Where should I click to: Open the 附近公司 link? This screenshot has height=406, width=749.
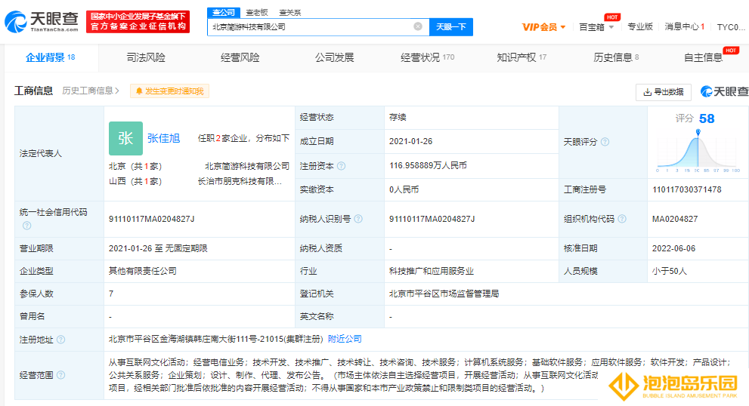pyautogui.click(x=345, y=339)
